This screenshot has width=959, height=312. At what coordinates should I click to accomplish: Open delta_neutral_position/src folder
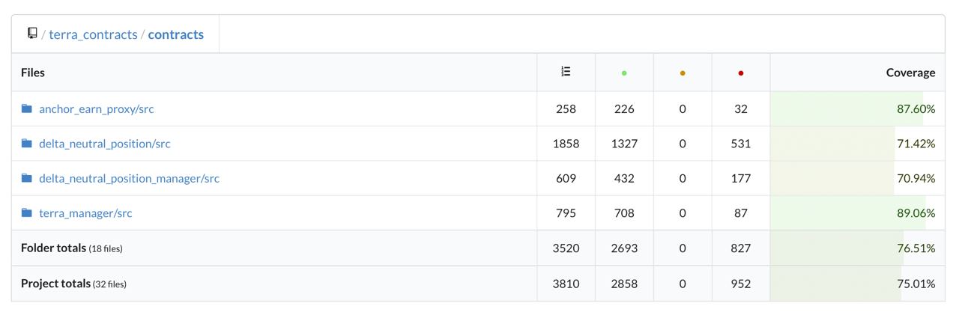(x=104, y=144)
